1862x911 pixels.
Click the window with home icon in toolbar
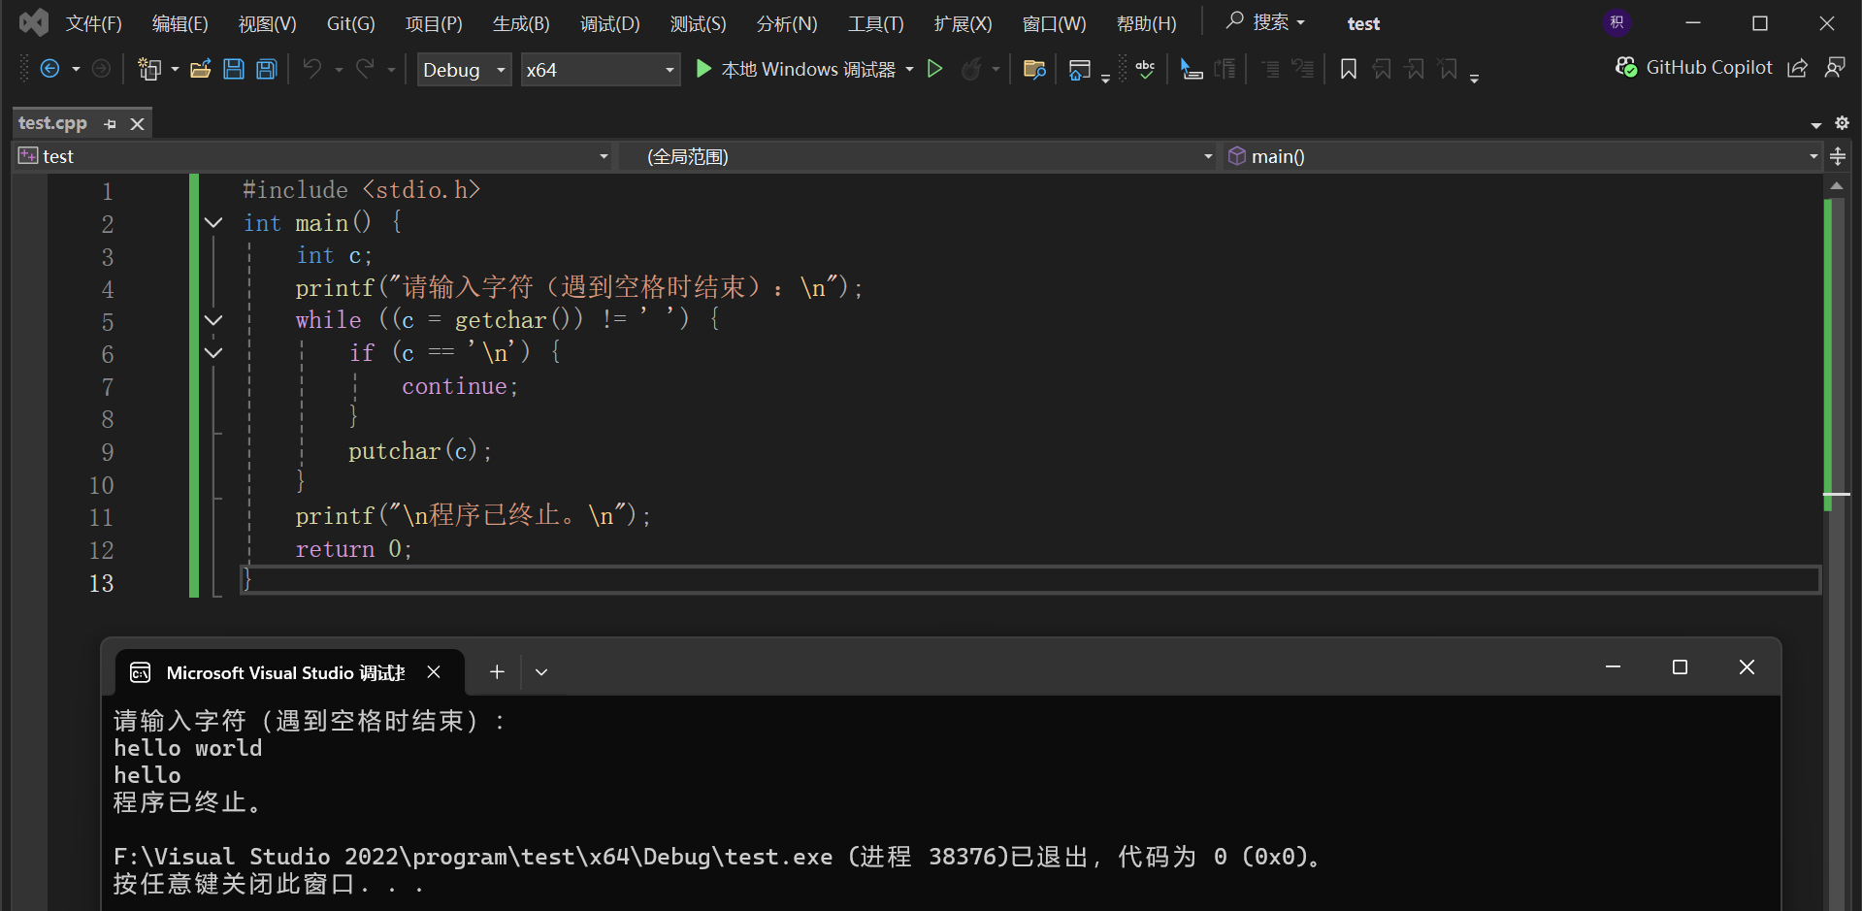click(x=1079, y=69)
